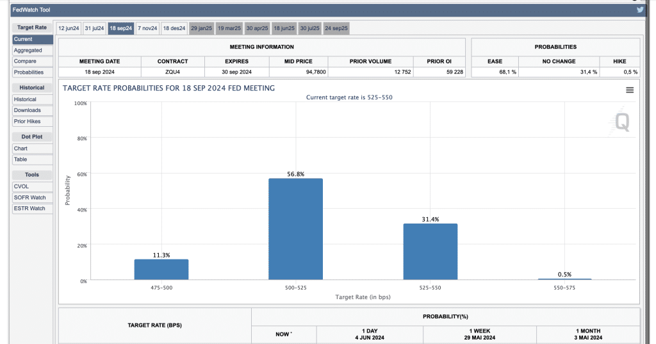
Task: Open the 29 jan25 meeting tab
Action: coord(202,28)
